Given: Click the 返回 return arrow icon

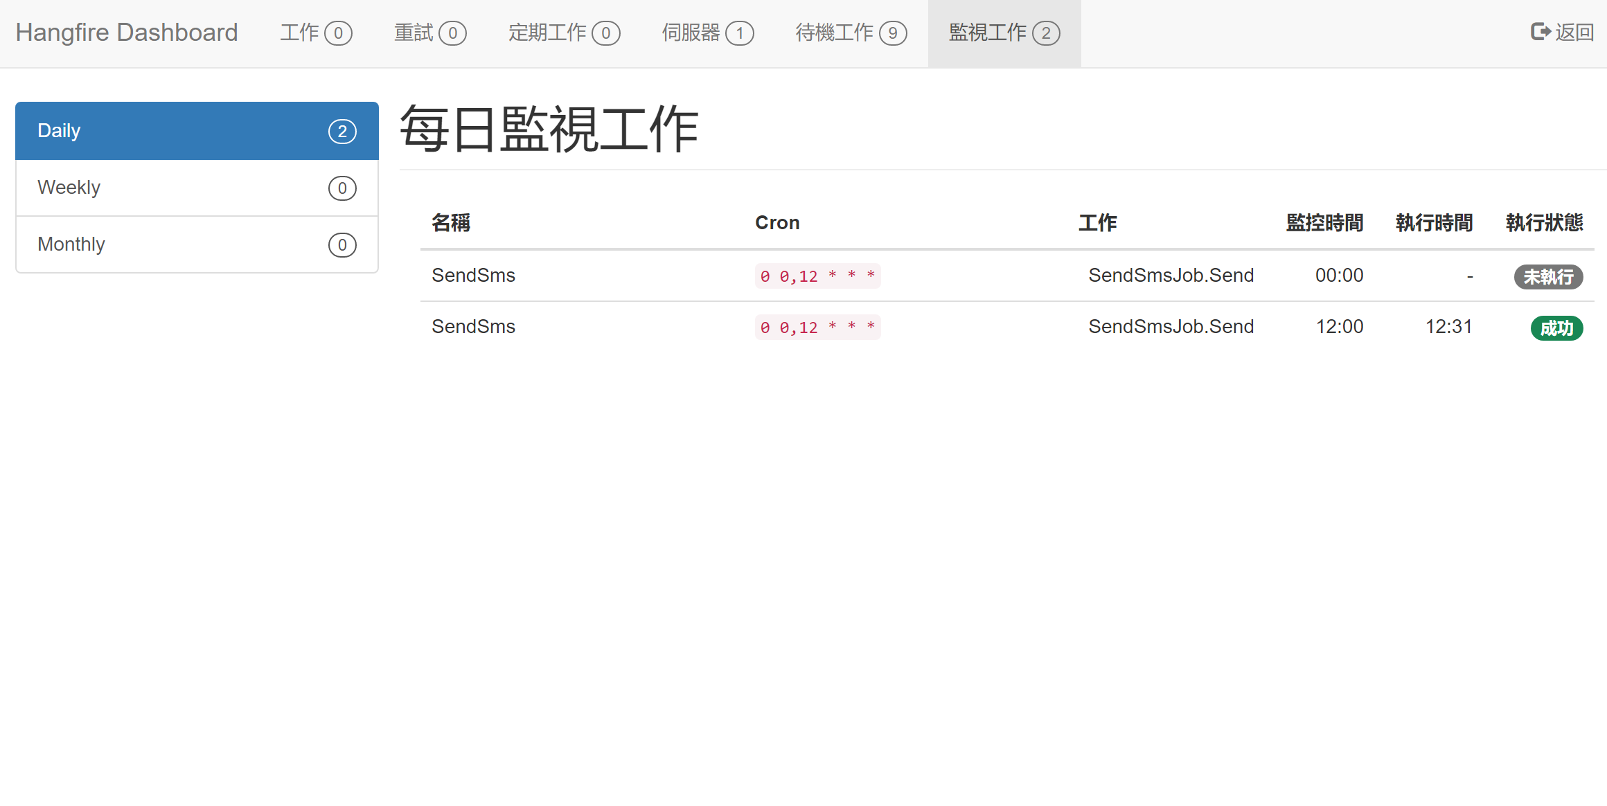Looking at the screenshot, I should click(1540, 32).
